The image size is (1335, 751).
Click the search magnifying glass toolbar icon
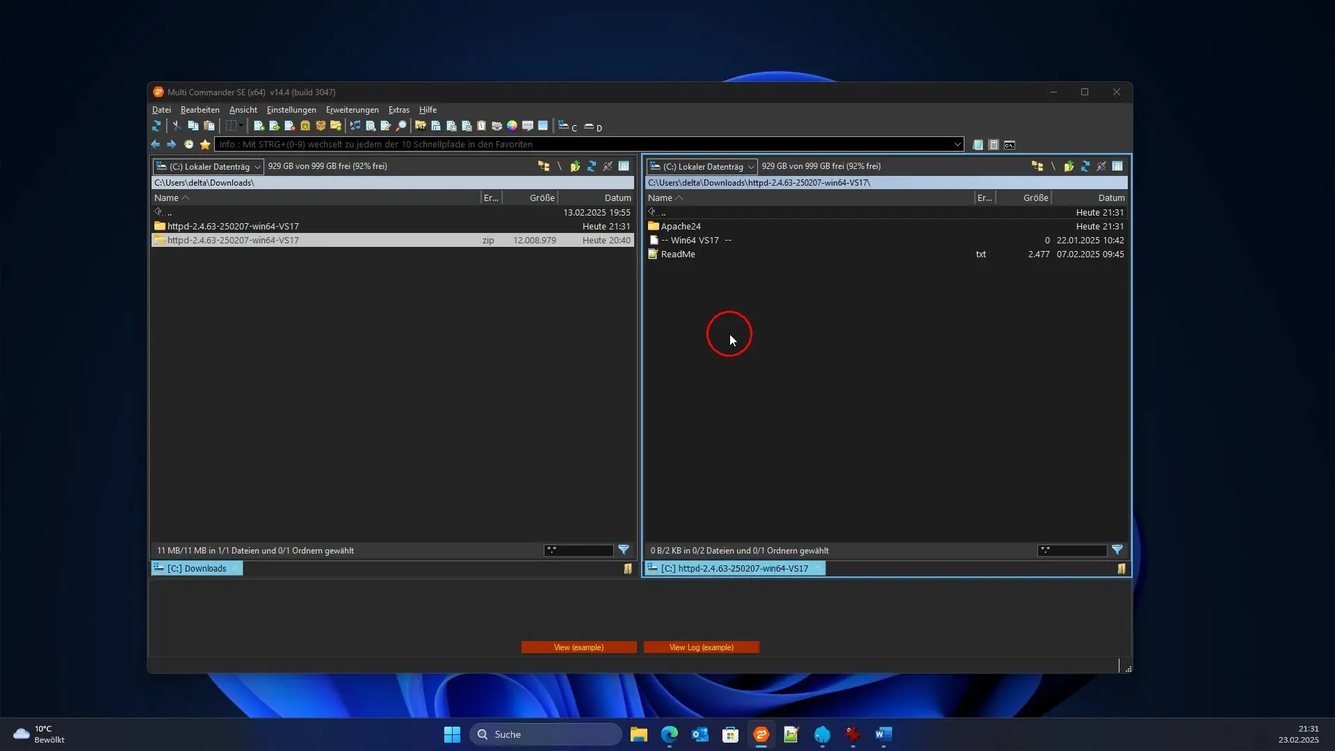click(401, 126)
